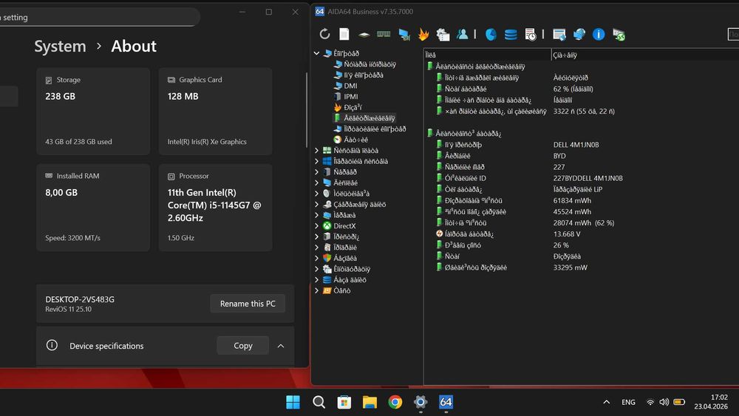Image resolution: width=739 pixels, height=416 pixels.
Task: Select the DMI node in AIDA64 tree
Action: [x=350, y=86]
